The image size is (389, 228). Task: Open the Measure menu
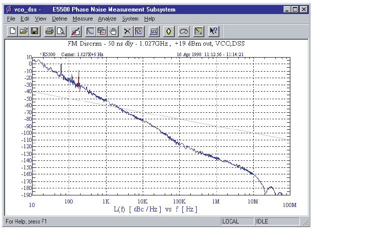click(82, 19)
